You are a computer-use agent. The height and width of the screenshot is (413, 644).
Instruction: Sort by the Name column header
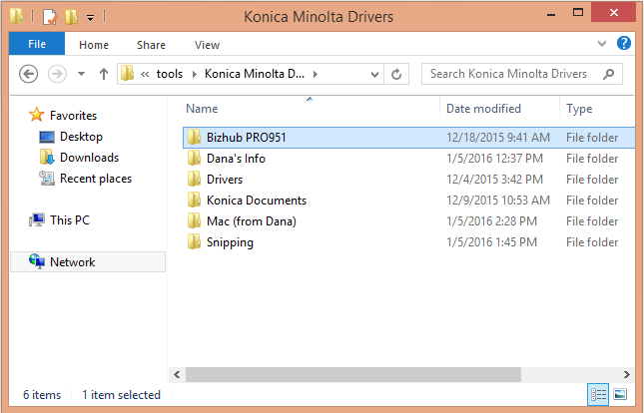(202, 109)
